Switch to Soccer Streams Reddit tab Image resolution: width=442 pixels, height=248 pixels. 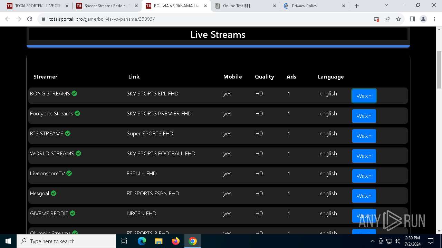tap(107, 6)
